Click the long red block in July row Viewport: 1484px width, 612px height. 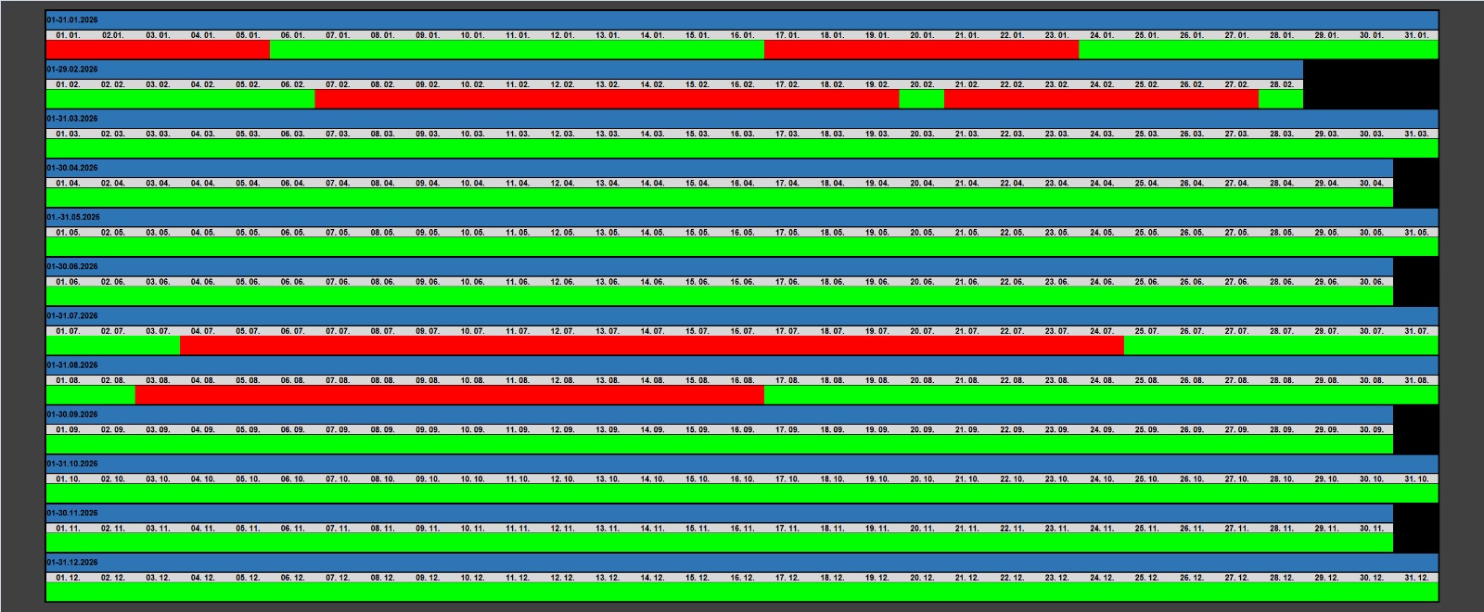coord(652,346)
